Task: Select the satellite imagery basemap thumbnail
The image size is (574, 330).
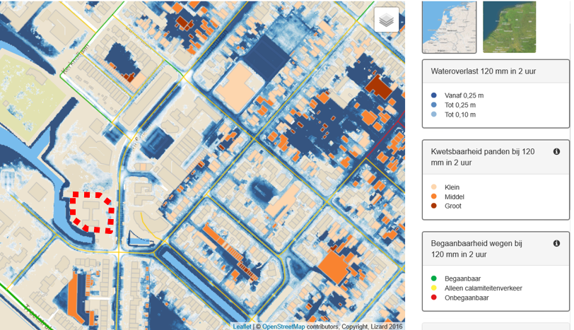Action: [509, 27]
